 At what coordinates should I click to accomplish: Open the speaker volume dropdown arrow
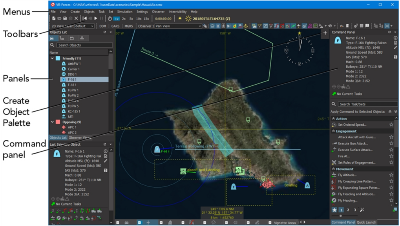pos(334,26)
